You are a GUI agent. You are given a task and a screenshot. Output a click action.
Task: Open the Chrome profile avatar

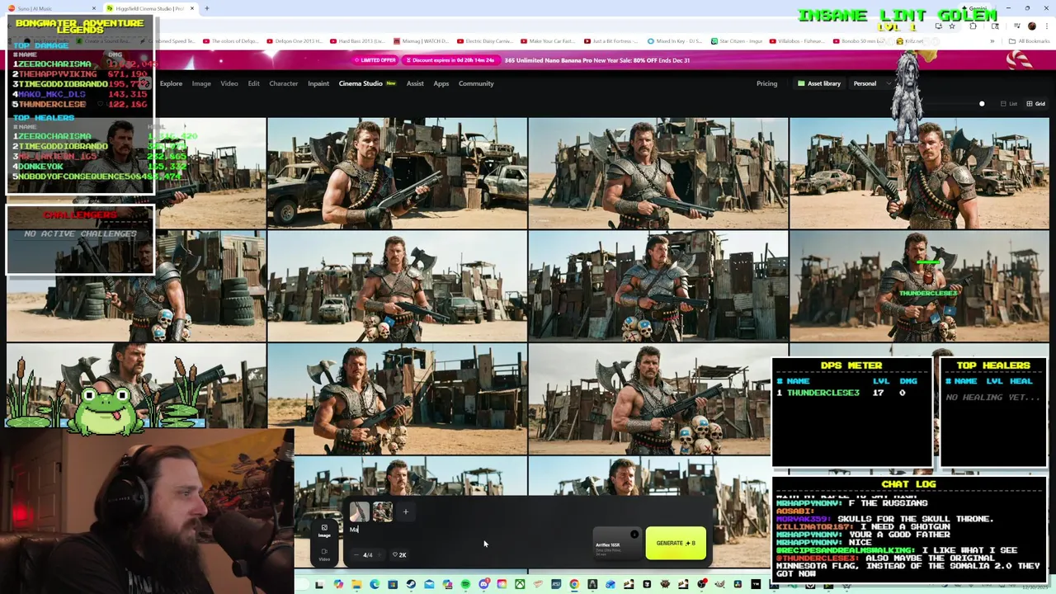tap(1031, 26)
